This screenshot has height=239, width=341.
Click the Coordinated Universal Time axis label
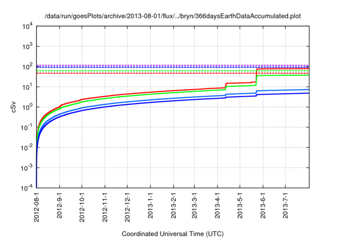pyautogui.click(x=173, y=234)
